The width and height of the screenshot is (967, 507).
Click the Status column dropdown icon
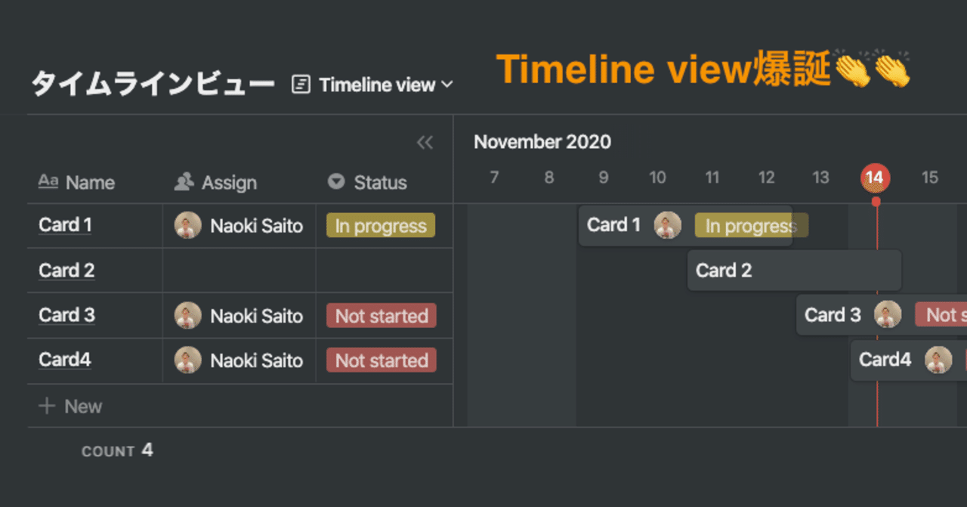click(x=337, y=182)
